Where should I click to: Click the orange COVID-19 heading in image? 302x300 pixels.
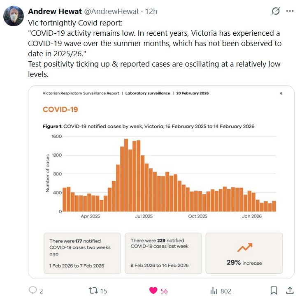[x=60, y=109]
